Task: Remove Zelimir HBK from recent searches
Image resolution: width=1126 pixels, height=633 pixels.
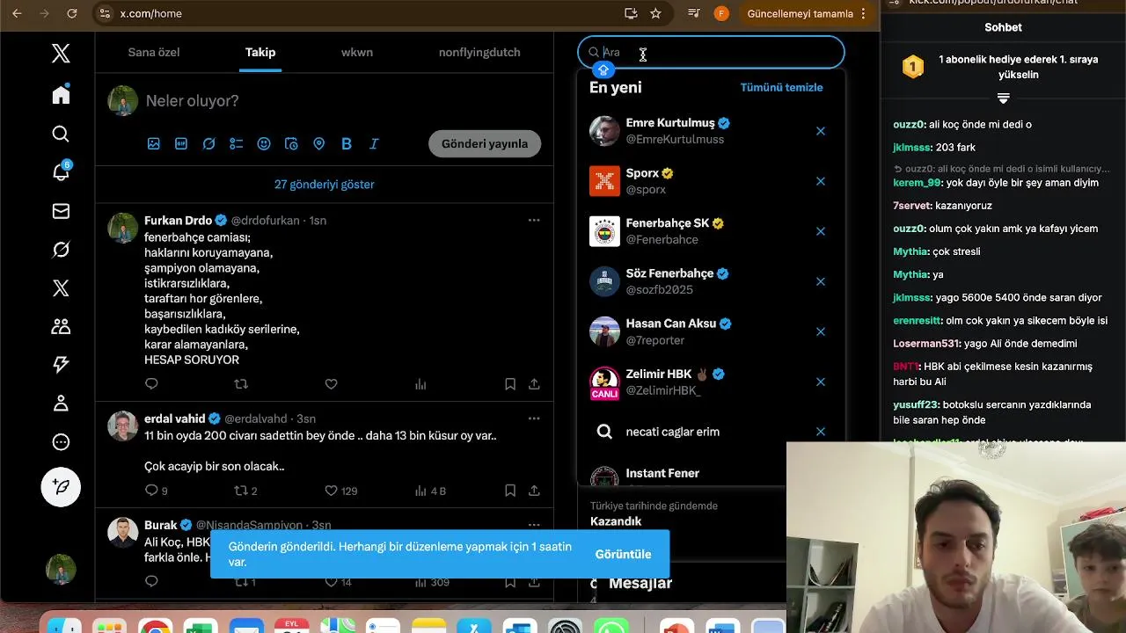Action: click(x=821, y=382)
